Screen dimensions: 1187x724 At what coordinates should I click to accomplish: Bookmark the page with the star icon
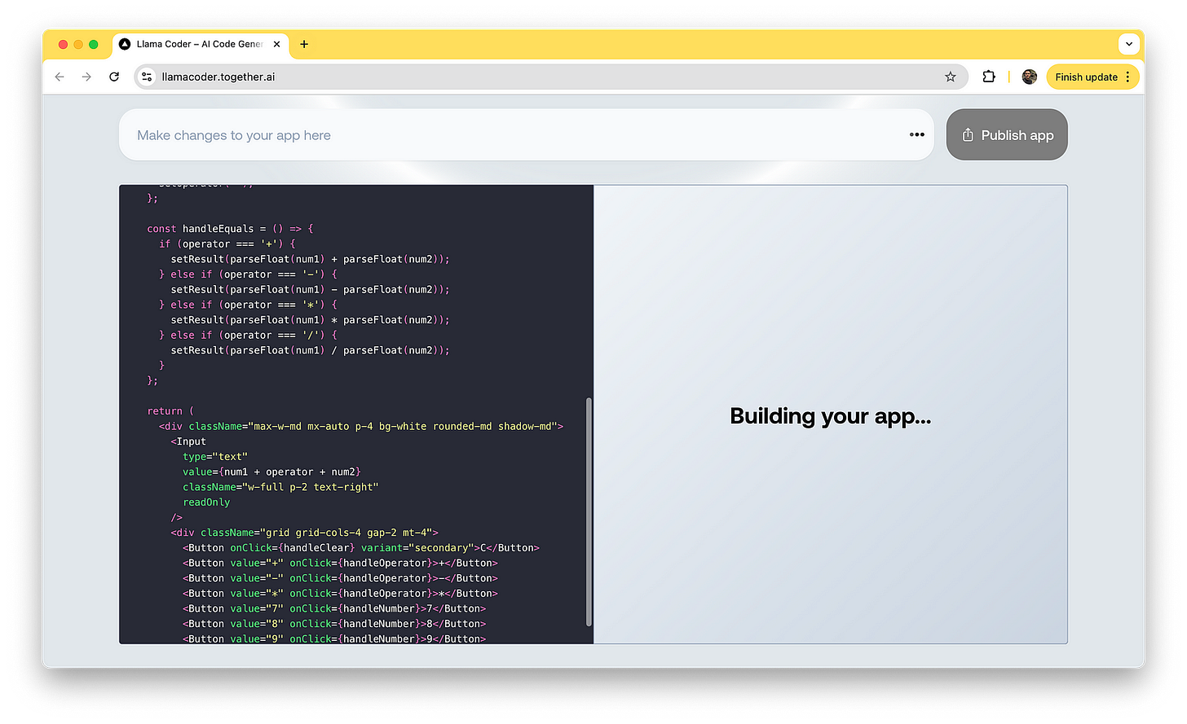(x=950, y=77)
